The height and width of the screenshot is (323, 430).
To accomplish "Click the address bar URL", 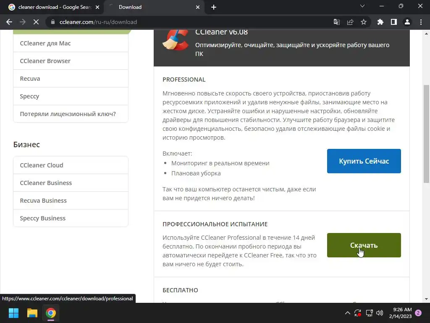I will coord(98,22).
